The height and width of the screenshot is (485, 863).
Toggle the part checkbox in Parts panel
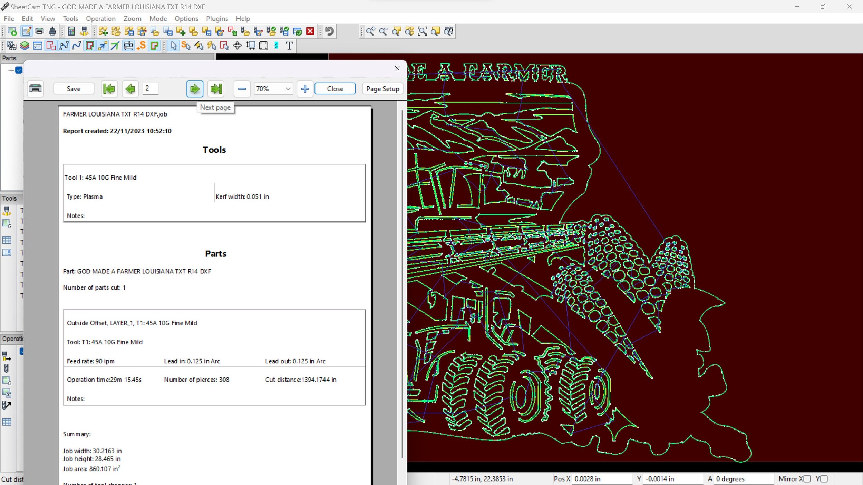(x=19, y=70)
